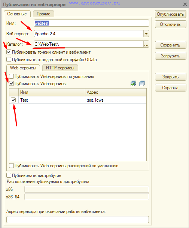Browse catalog with ellipsis button
This screenshot has width=189, height=228.
click(x=146, y=44)
